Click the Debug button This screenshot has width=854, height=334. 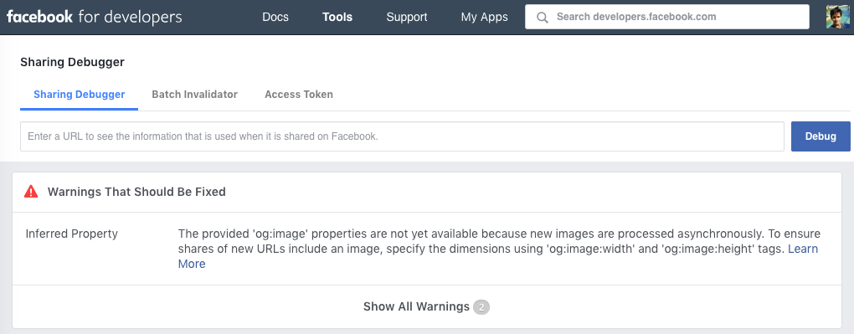click(x=821, y=136)
